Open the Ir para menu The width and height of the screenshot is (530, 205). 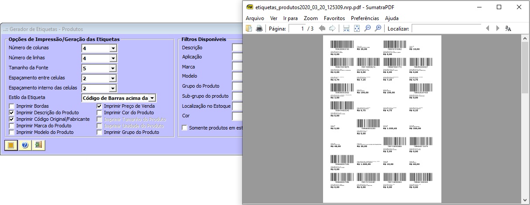pos(290,18)
